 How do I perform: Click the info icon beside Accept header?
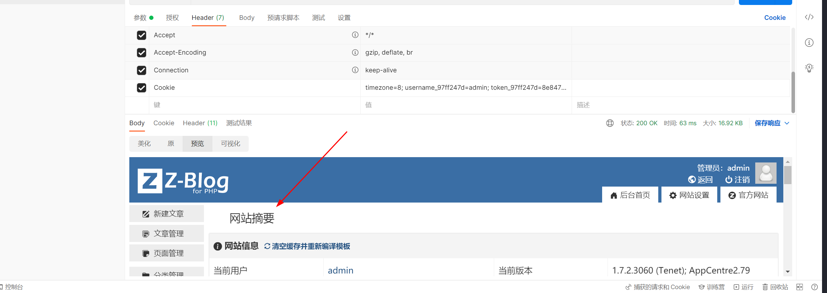point(355,35)
